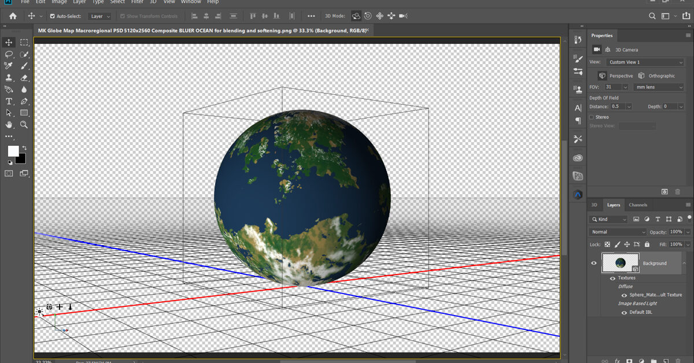Image resolution: width=694 pixels, height=363 pixels.
Task: Select the Brush tool
Action: click(x=24, y=66)
